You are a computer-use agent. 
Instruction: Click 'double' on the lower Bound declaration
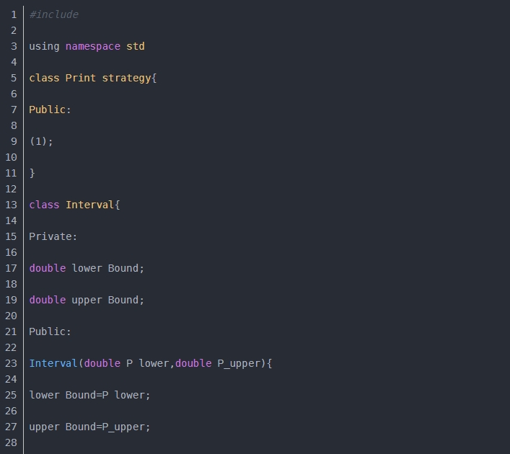point(48,268)
